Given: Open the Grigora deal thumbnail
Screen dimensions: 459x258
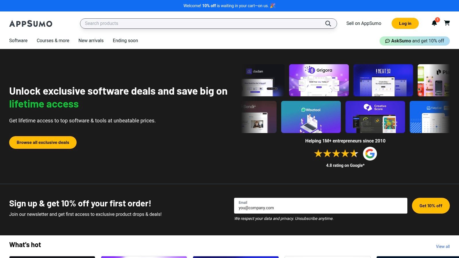Looking at the screenshot, I should click(x=319, y=80).
